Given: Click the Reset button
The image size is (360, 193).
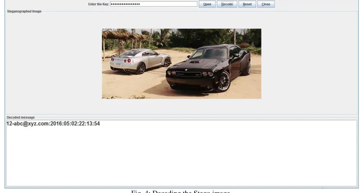Looking at the screenshot, I should point(247,4).
